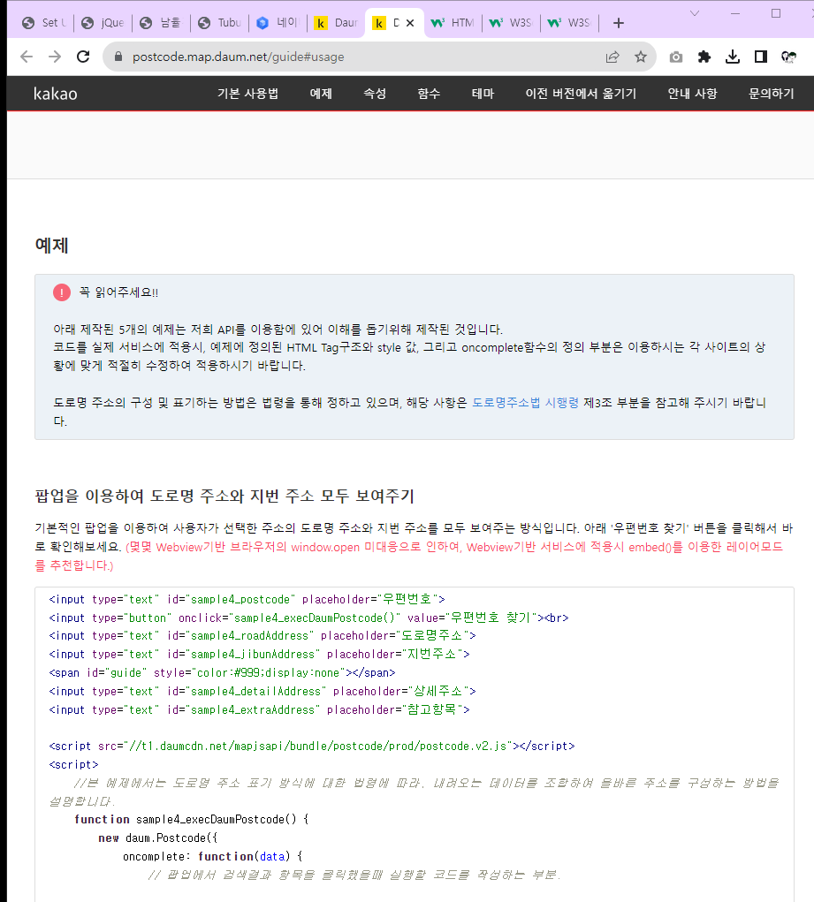Open the '안내 사항' menu
The image size is (814, 902).
[x=693, y=93]
